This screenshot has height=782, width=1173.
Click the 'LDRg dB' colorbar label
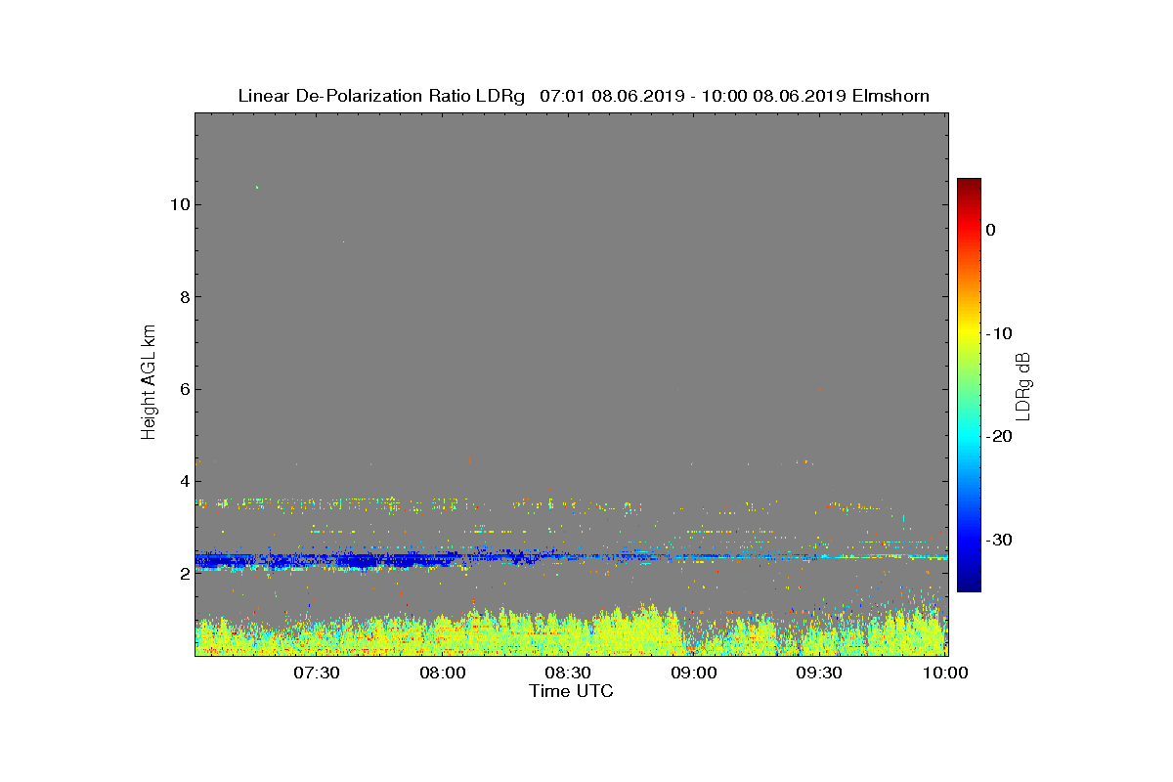(x=1023, y=385)
